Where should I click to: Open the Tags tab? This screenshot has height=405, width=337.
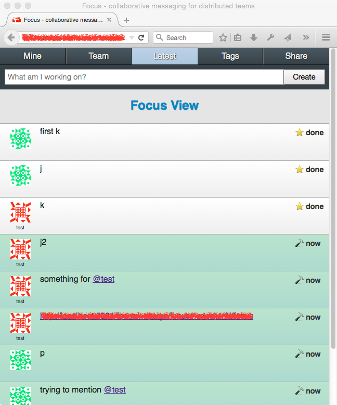[x=230, y=56]
